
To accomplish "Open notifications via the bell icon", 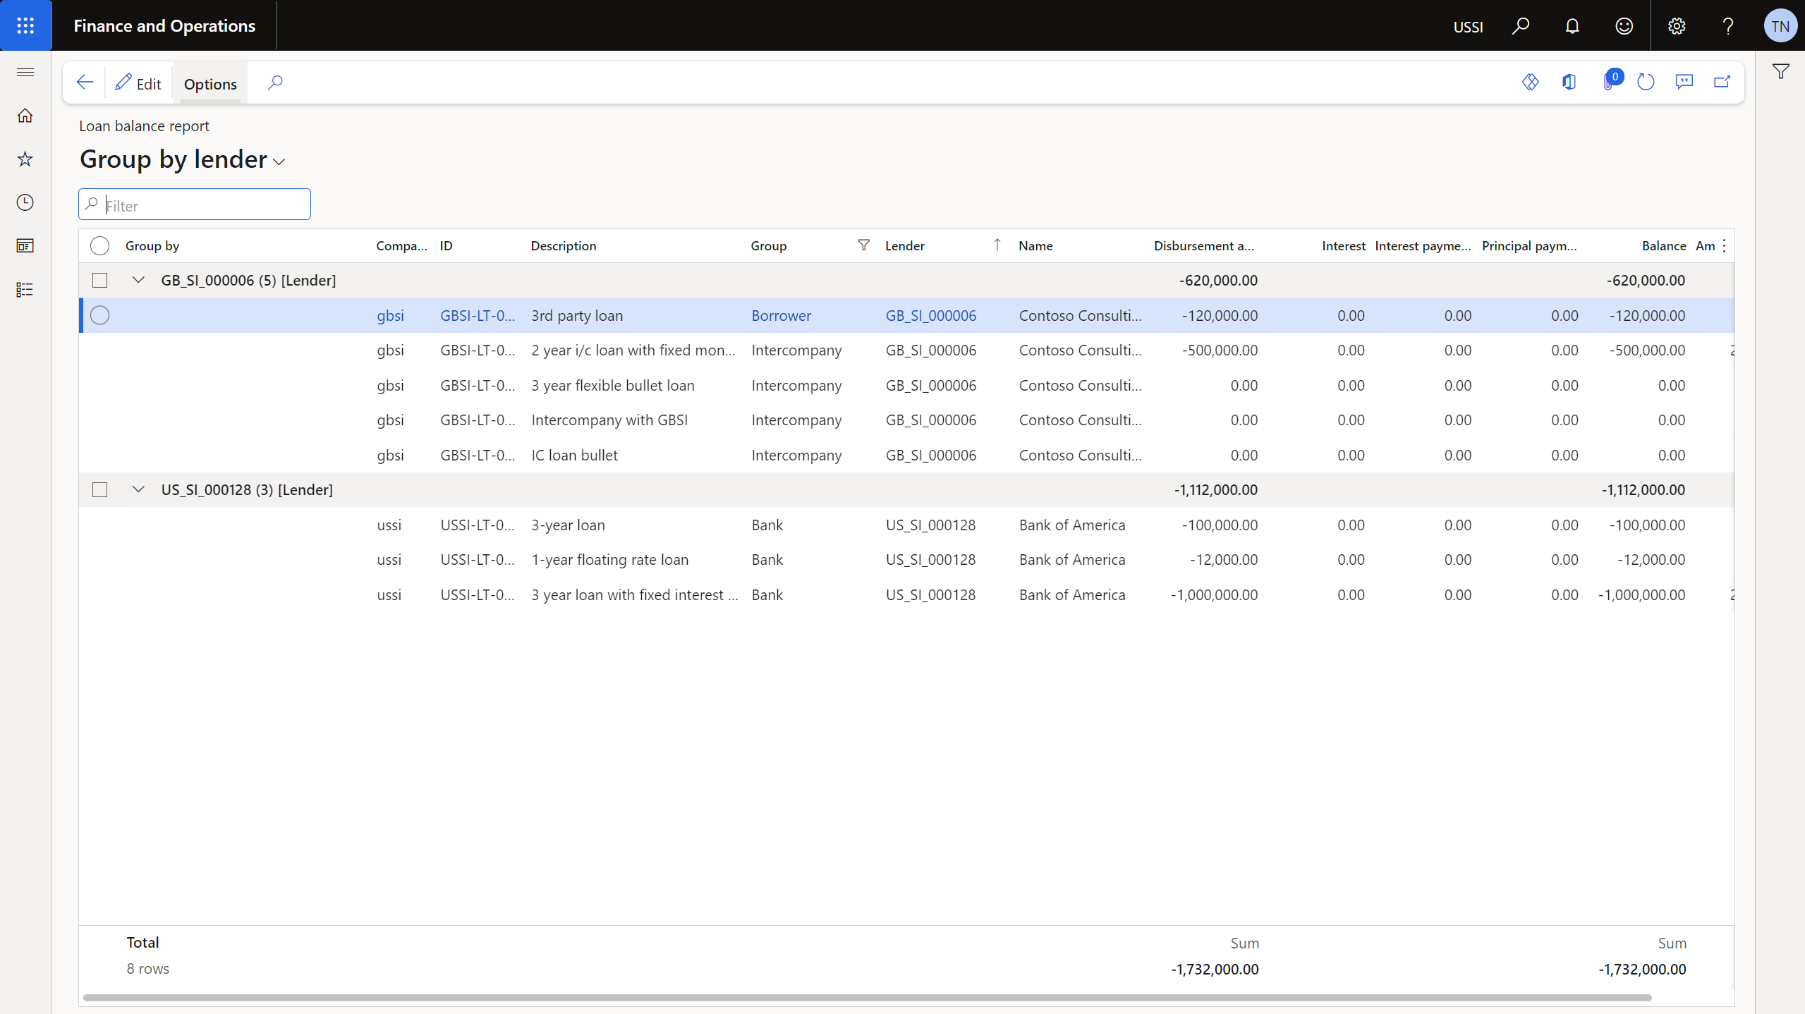I will pyautogui.click(x=1572, y=25).
